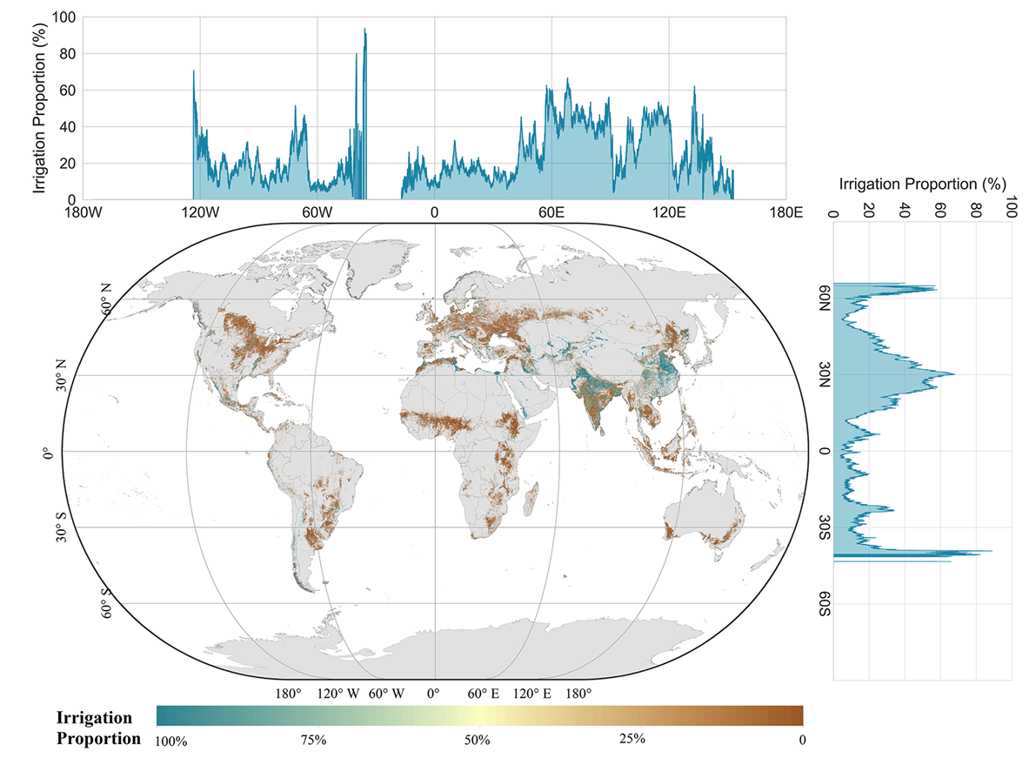The height and width of the screenshot is (765, 1036).
Task: Select the 25% label under the color bar
Action: point(632,741)
